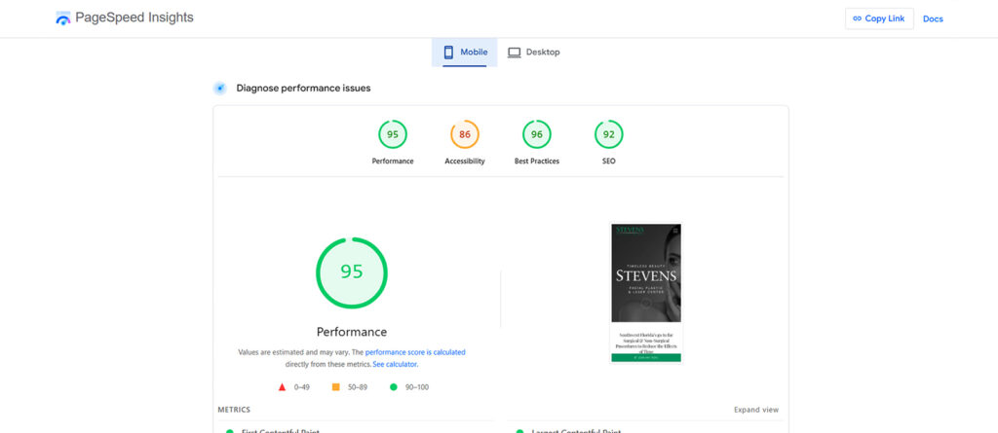Click the green circle 90–100 legend icon

point(393,387)
